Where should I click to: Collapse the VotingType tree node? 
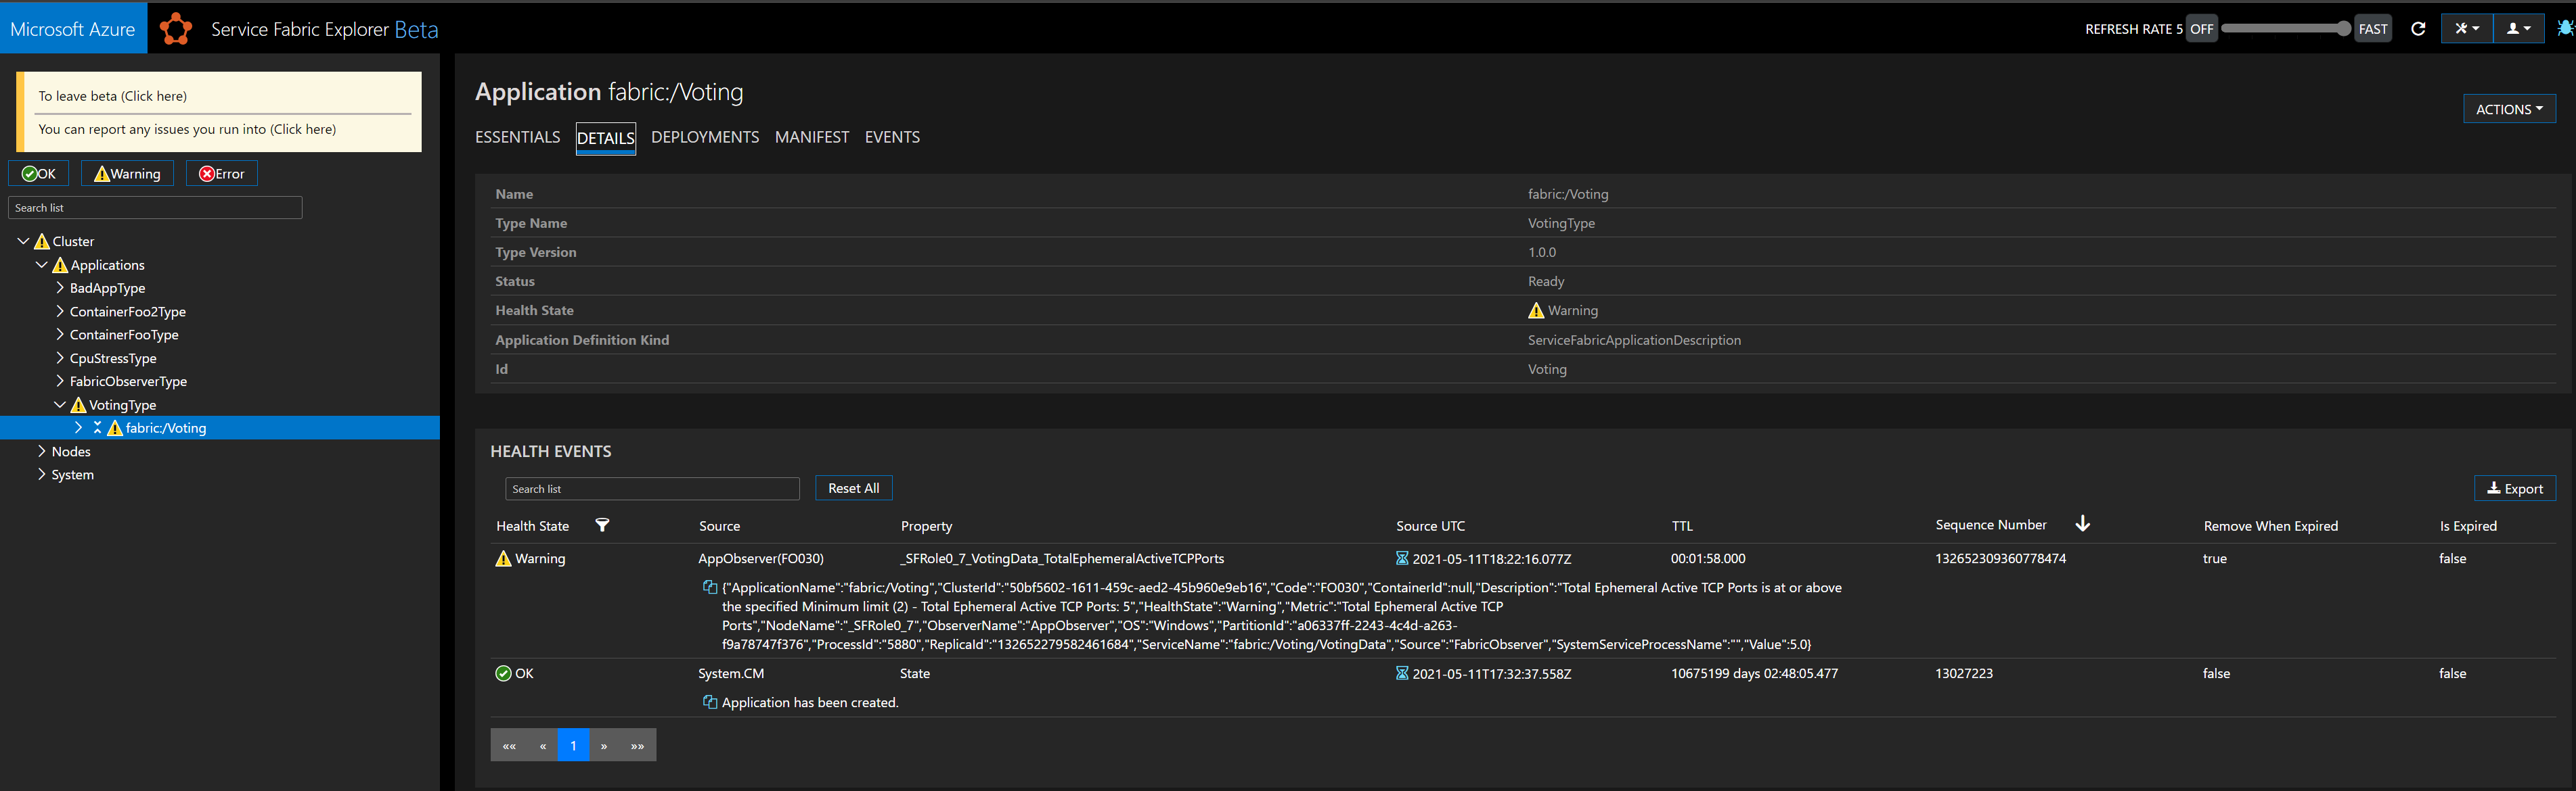point(60,404)
